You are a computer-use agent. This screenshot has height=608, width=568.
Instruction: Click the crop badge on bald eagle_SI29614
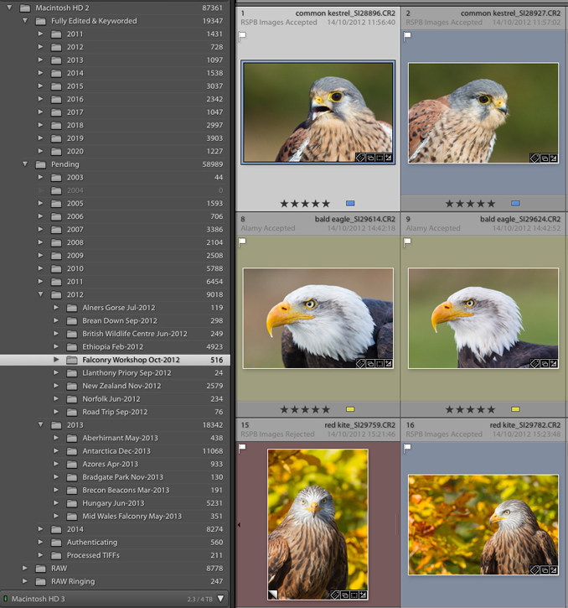[x=379, y=365]
